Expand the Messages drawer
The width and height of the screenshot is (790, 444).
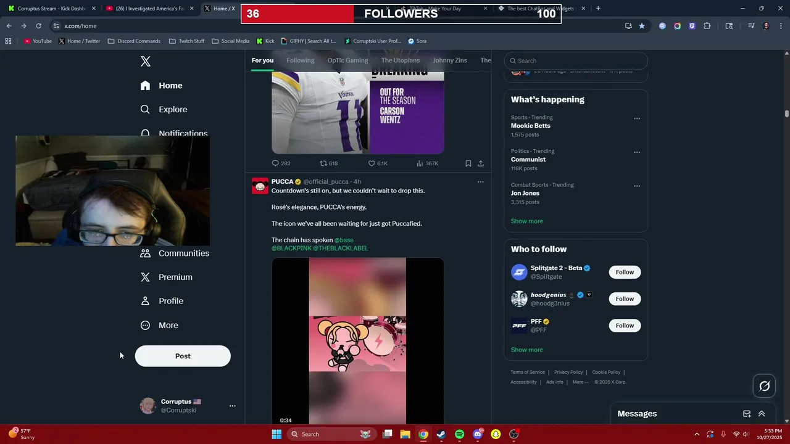[762, 414]
